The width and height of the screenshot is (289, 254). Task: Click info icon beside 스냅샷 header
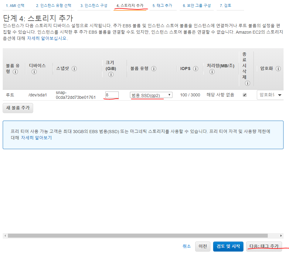pyautogui.click(x=74, y=69)
